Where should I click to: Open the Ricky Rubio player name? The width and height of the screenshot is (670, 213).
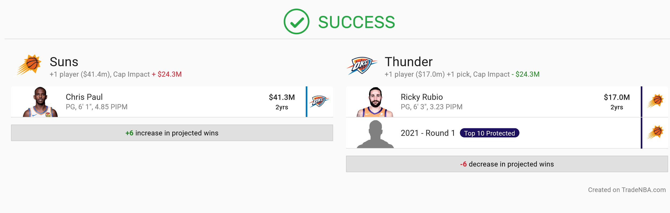(422, 97)
